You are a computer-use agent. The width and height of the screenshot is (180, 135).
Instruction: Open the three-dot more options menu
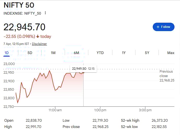click(45, 13)
